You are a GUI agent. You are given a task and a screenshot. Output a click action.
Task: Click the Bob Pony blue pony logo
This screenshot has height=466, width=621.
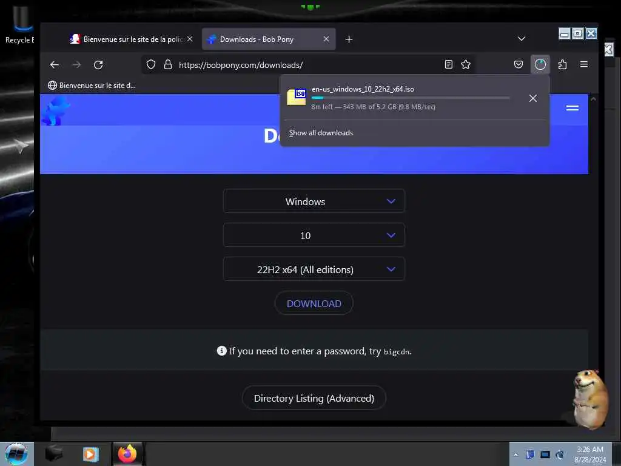[x=56, y=110]
